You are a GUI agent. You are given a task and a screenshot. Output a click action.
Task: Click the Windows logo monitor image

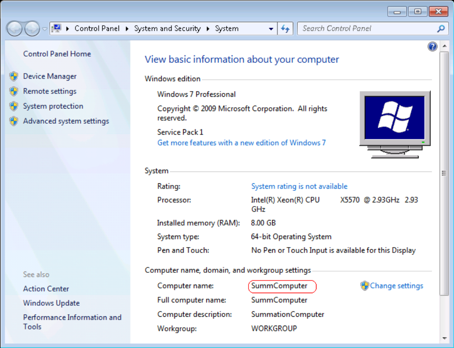395,125
